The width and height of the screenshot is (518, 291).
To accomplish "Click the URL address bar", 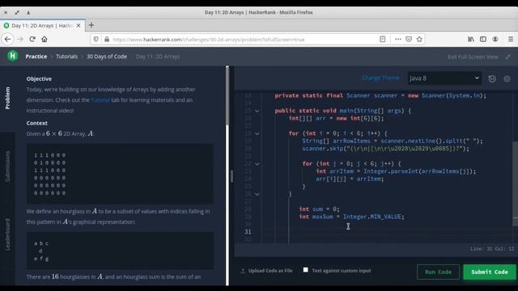I will pyautogui.click(x=244, y=40).
